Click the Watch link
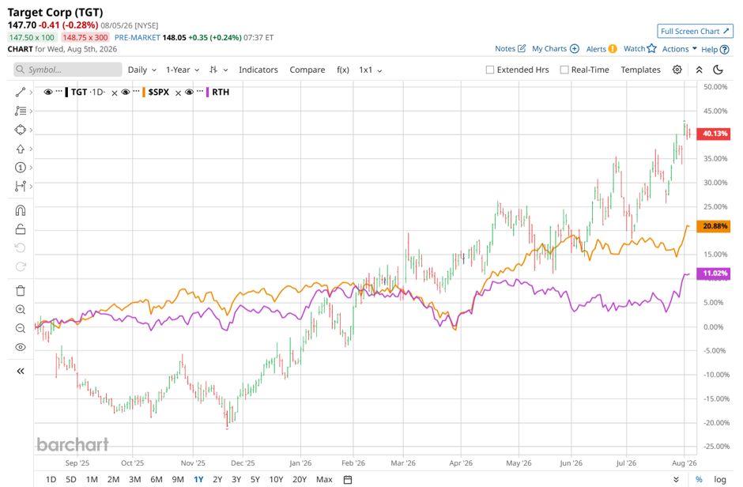This screenshot has width=743, height=487. [634, 49]
